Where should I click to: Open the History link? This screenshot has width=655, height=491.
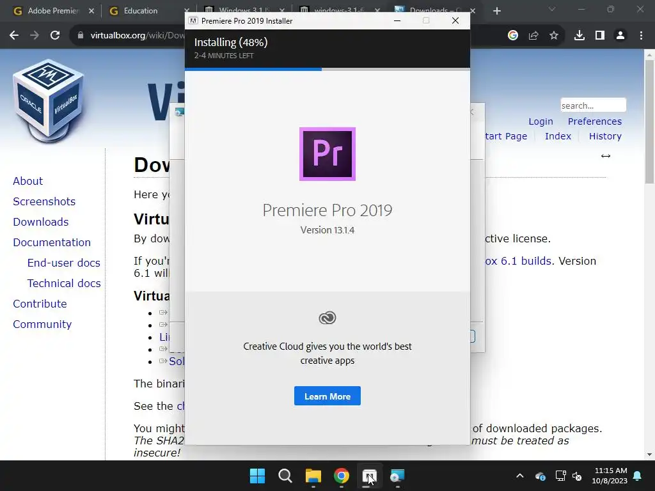[x=605, y=136]
